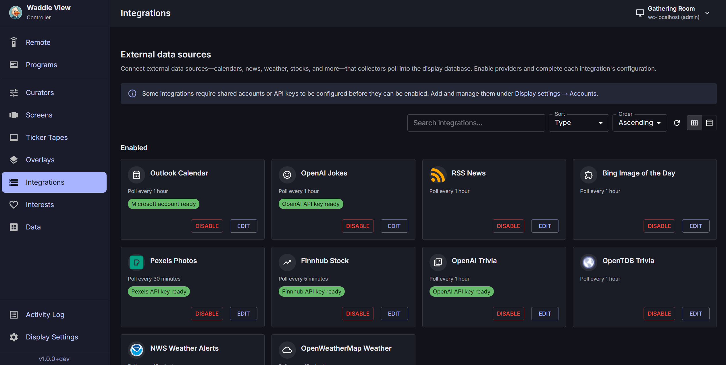Disable Outlook Calendar integration
The image size is (726, 365).
(207, 226)
